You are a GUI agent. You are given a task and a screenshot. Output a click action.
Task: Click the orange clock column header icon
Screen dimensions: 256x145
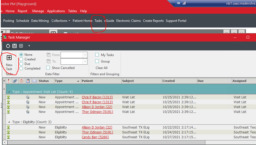tap(22, 81)
